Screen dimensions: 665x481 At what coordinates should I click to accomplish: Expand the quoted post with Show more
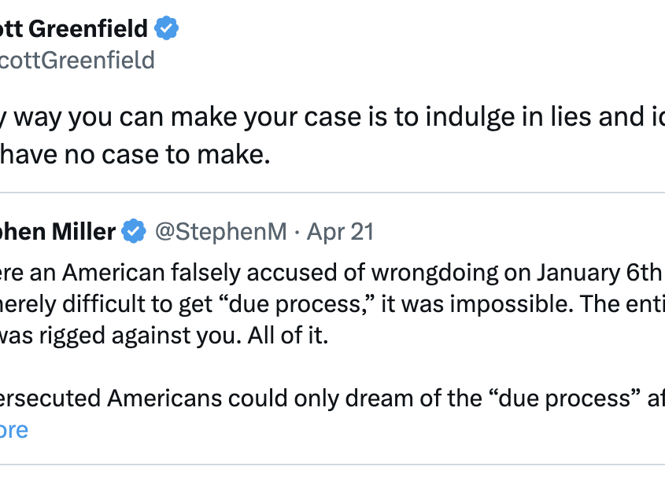pos(14,430)
